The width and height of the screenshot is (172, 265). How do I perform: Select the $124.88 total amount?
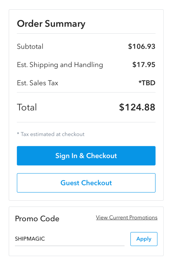click(x=137, y=107)
